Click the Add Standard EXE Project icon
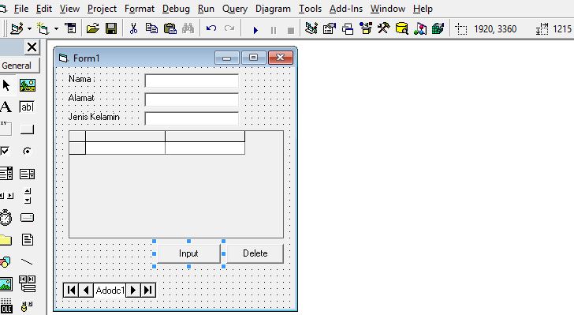 tap(17, 28)
